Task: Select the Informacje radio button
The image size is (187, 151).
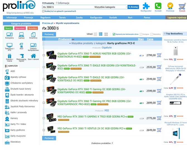Action: (57, 3)
